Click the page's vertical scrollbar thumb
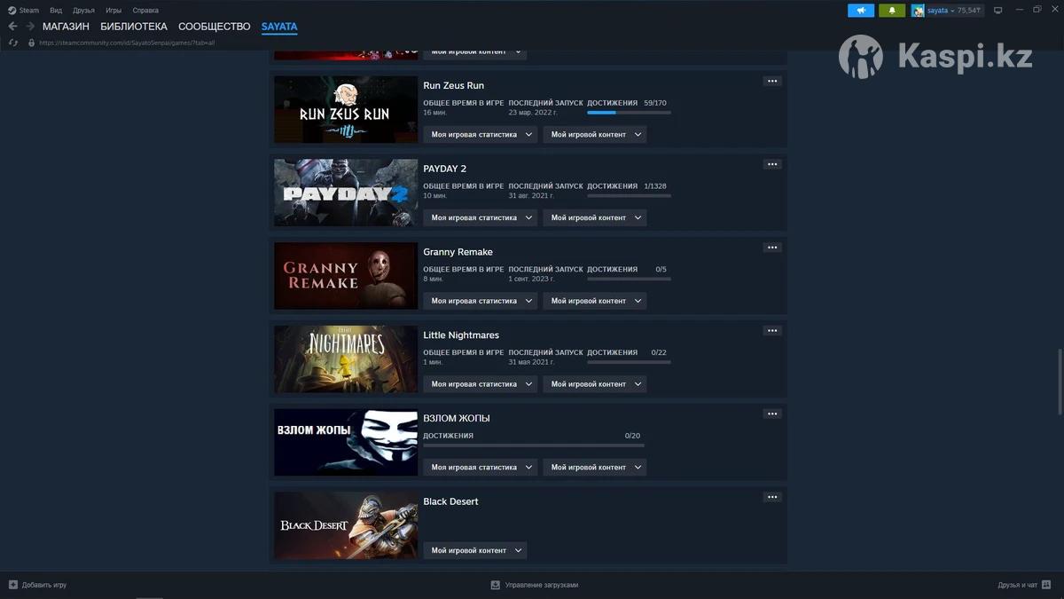 1060,382
